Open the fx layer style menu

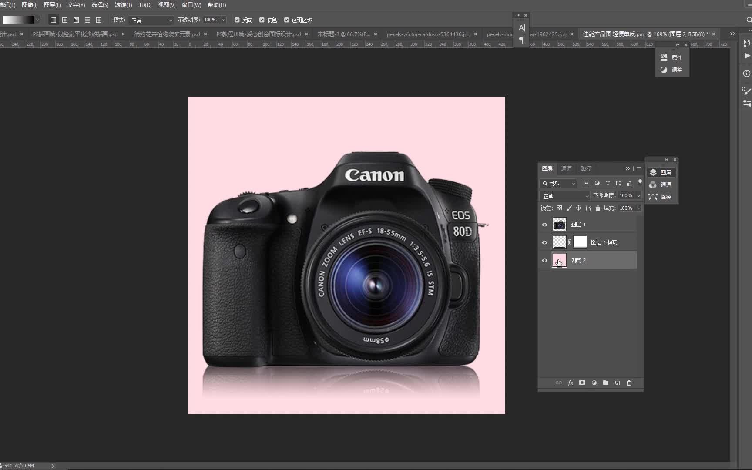coord(571,383)
